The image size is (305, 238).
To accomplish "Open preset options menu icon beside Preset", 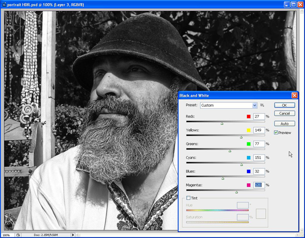I will pos(262,105).
